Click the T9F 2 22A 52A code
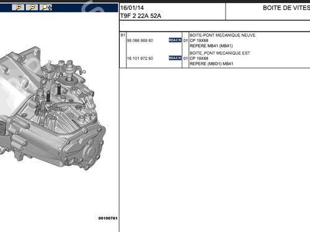The height and width of the screenshot is (232, 310). pyautogui.click(x=141, y=15)
